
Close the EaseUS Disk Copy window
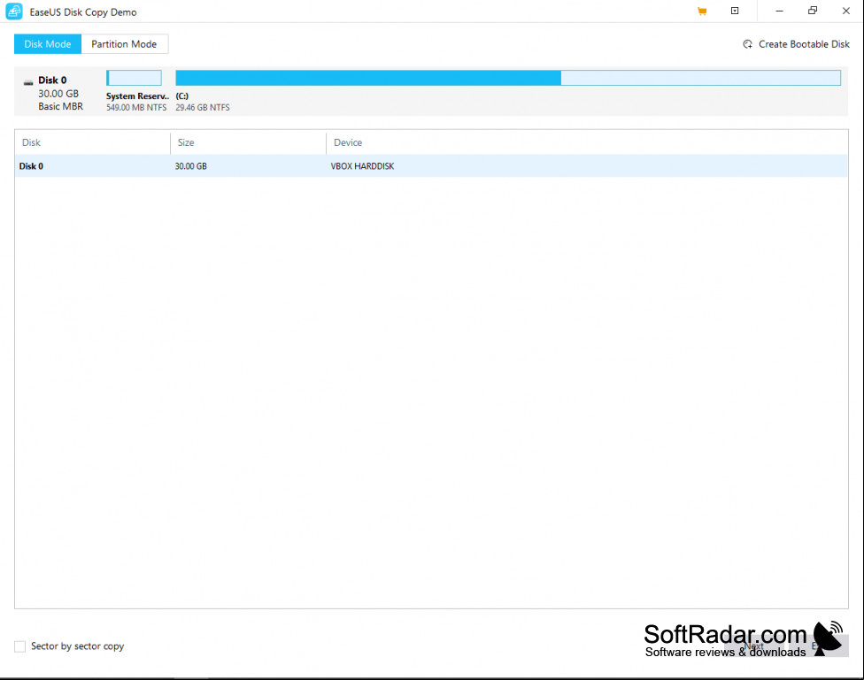pyautogui.click(x=845, y=11)
